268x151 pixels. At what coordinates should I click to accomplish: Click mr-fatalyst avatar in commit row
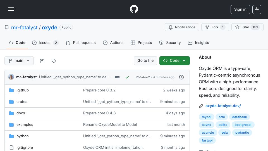(11, 77)
